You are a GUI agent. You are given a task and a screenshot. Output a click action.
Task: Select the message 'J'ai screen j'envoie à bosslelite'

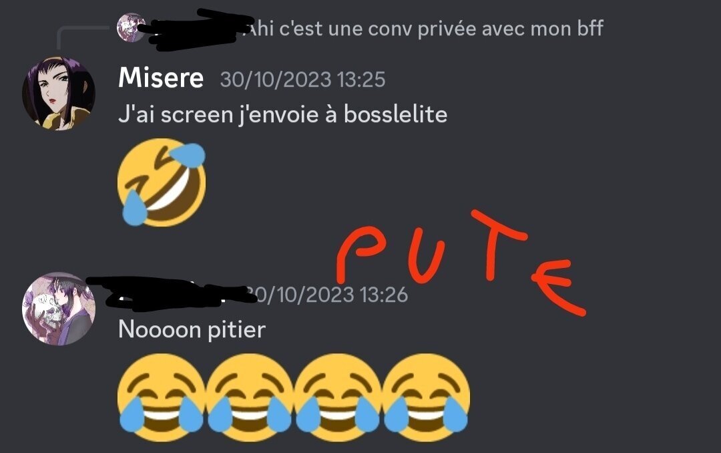coord(283,114)
